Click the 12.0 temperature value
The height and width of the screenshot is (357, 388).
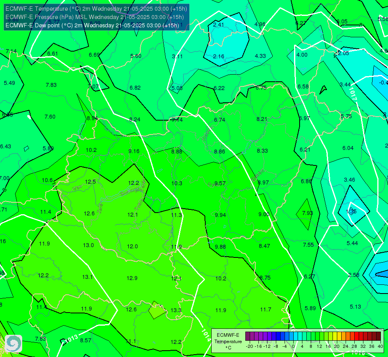click(132, 246)
